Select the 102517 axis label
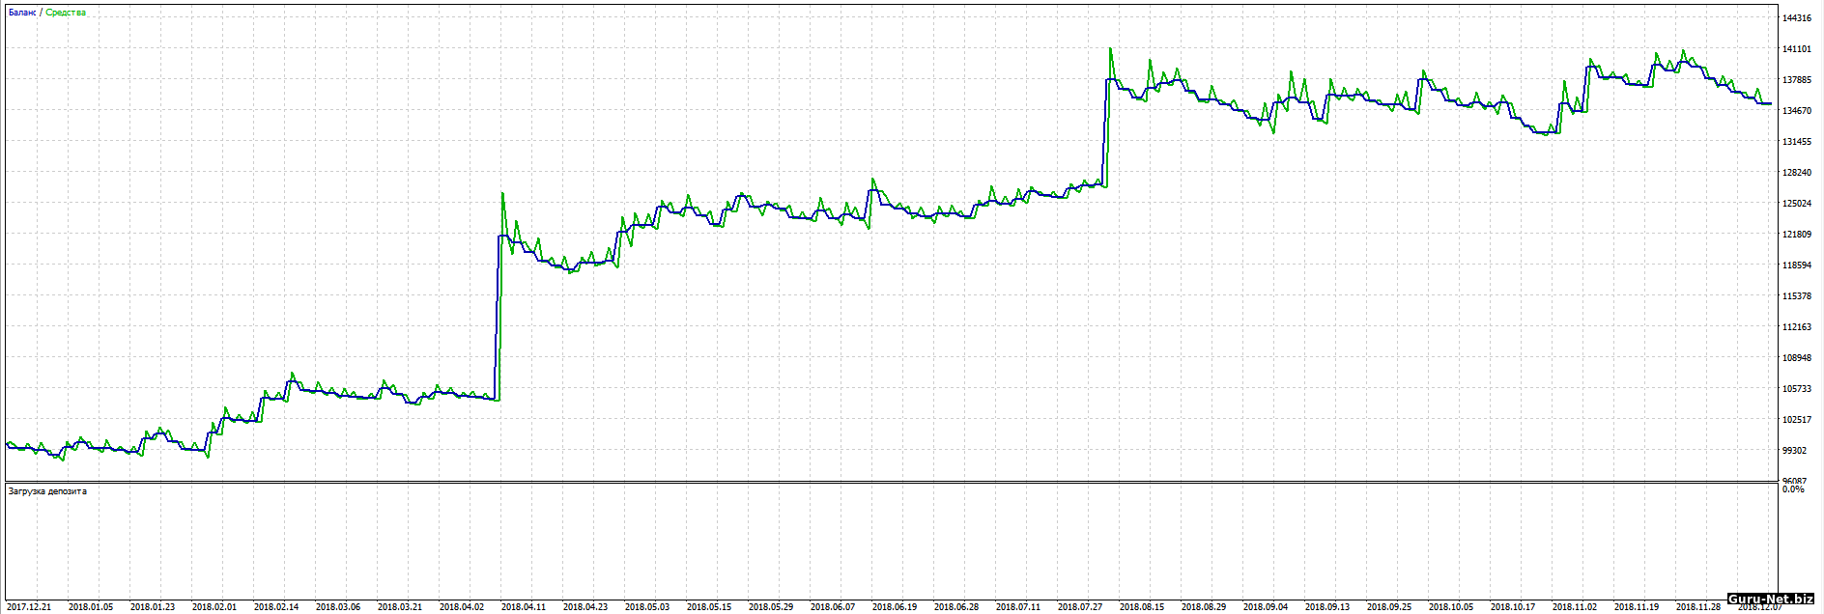This screenshot has width=1824, height=614. coord(1797,420)
